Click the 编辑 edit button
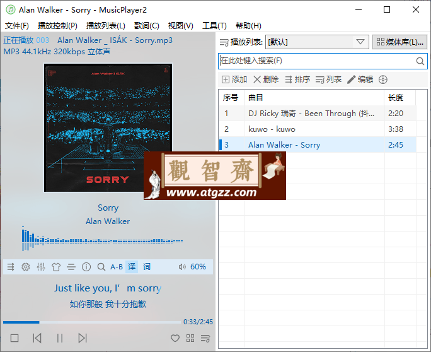This screenshot has height=352, width=431. click(360, 79)
